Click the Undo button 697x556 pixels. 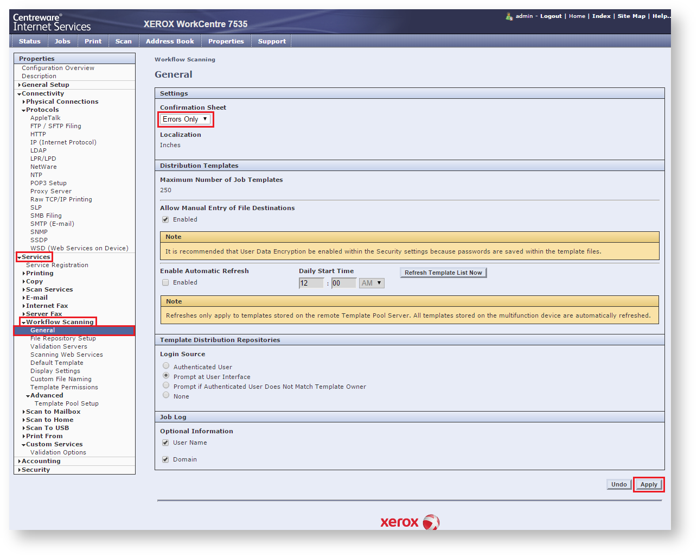619,484
